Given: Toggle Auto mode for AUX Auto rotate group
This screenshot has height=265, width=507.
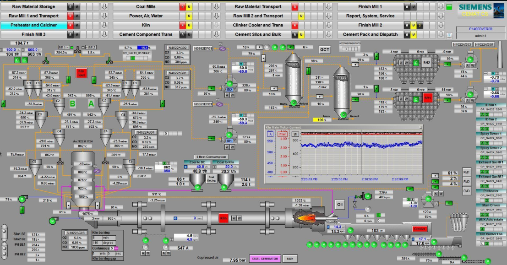Looking at the screenshot, I should [482, 229].
